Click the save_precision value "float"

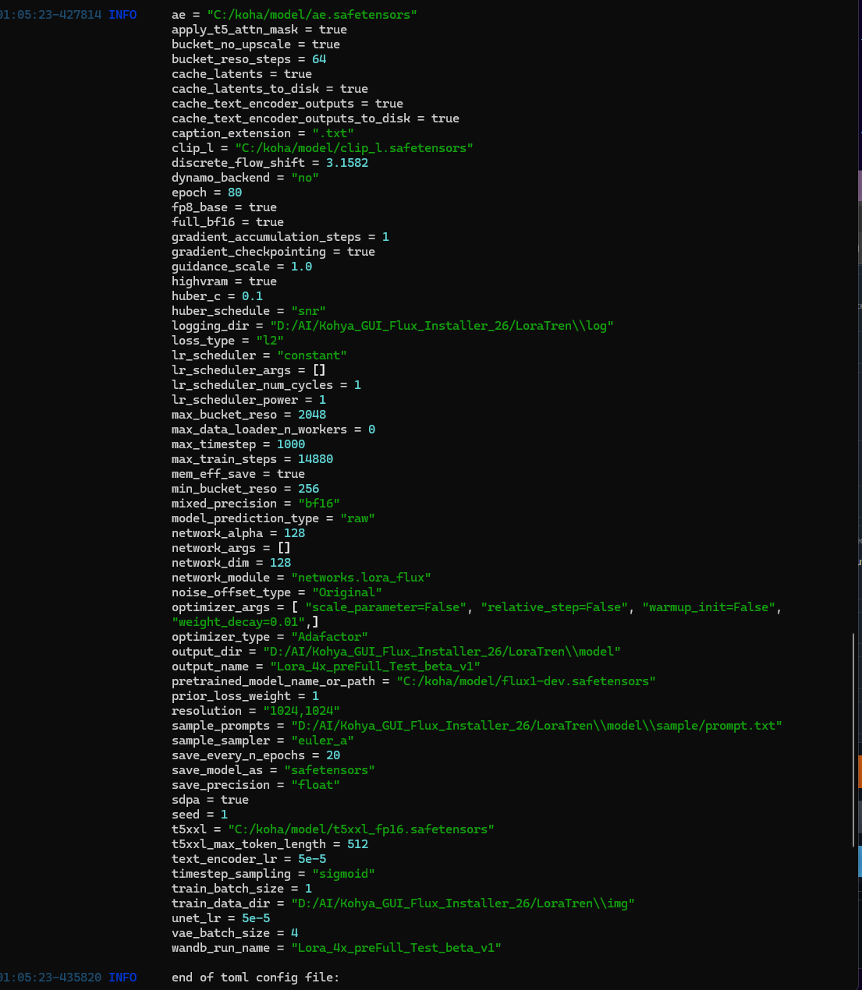pyautogui.click(x=315, y=785)
